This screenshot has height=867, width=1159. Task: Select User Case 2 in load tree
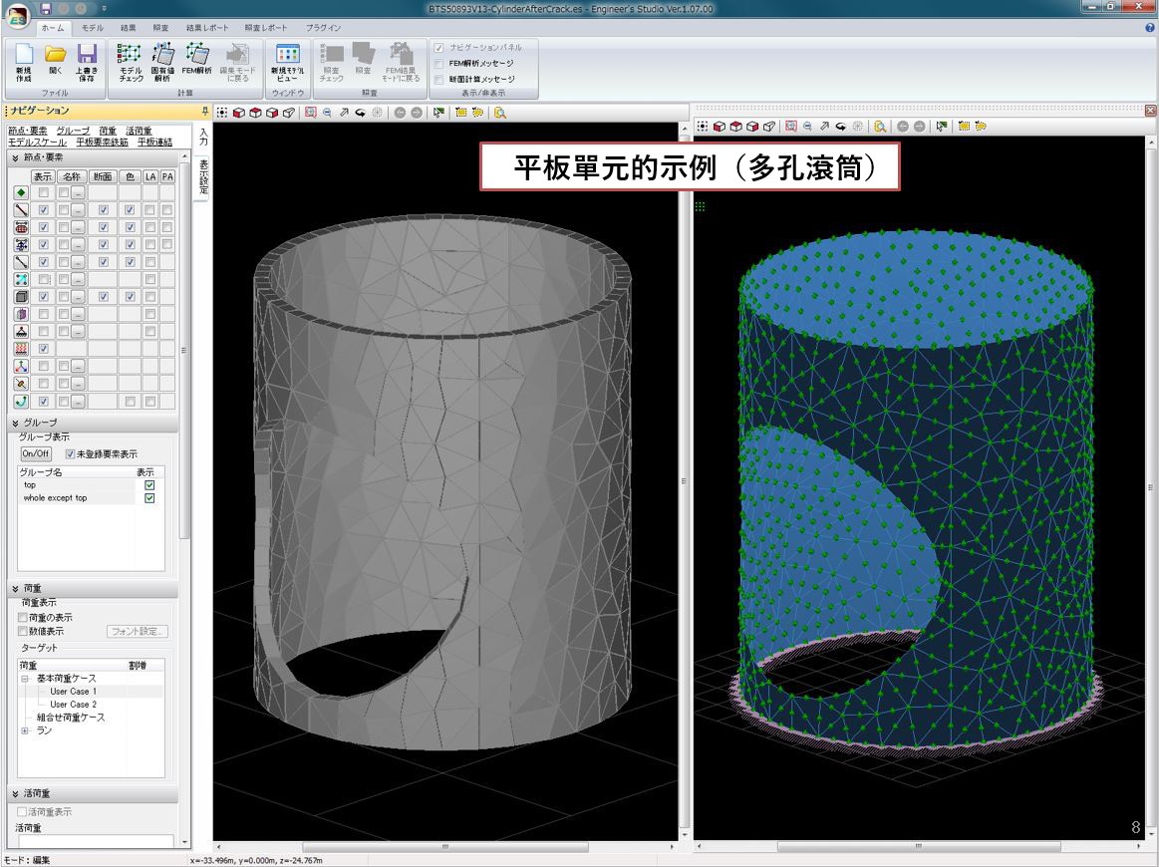[x=74, y=704]
